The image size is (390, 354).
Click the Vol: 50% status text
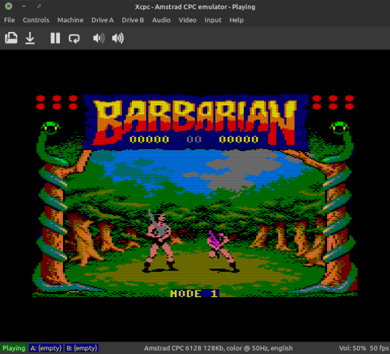pos(352,348)
